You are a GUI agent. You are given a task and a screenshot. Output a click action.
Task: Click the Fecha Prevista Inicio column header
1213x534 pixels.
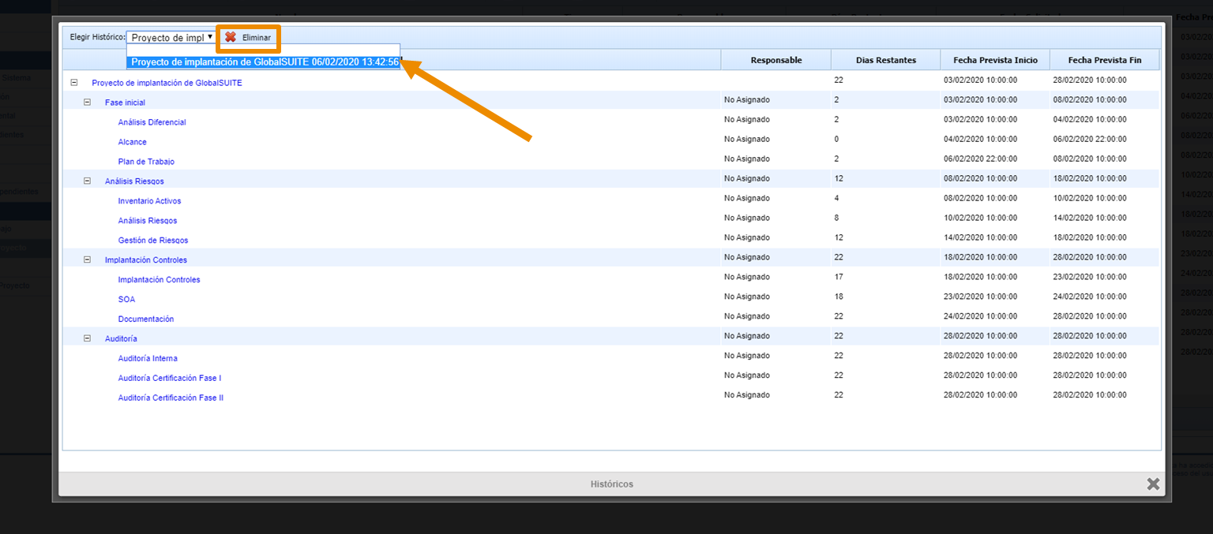[995, 60]
